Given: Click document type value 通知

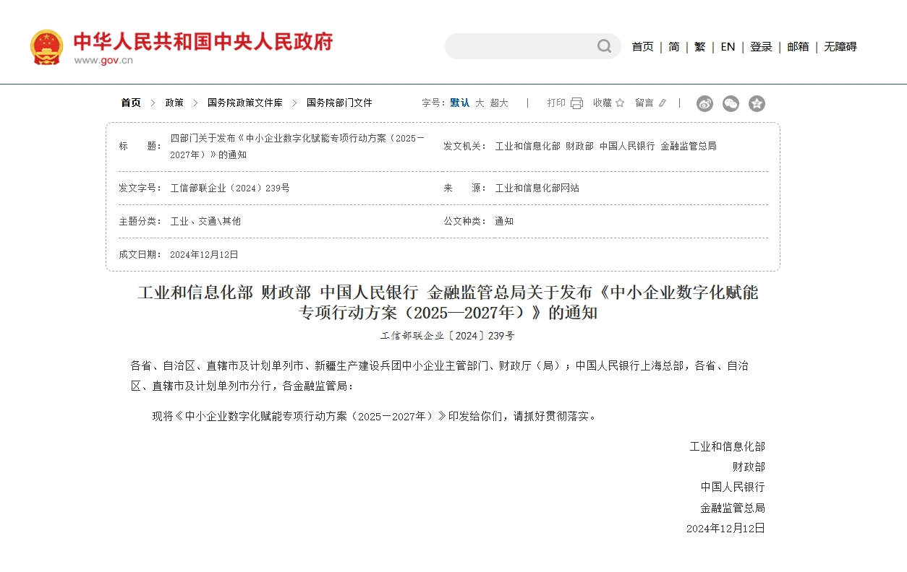Looking at the screenshot, I should [504, 222].
